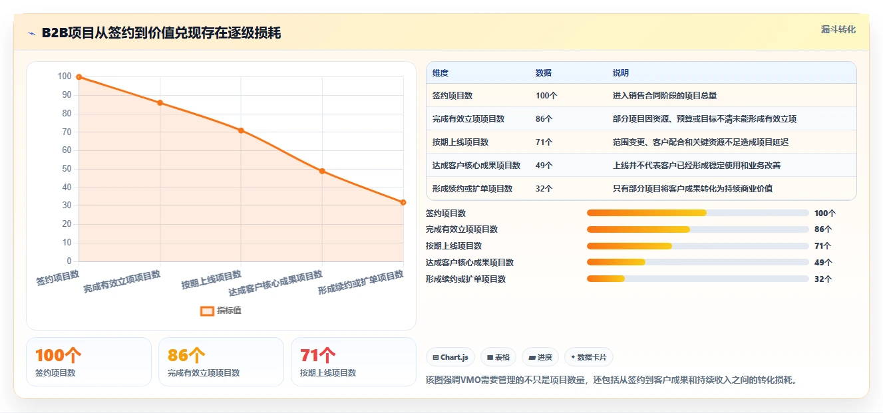Click description 上线并不代表客户已经形成稳定使用和业务改善
The width and height of the screenshot is (883, 413).
coord(697,166)
